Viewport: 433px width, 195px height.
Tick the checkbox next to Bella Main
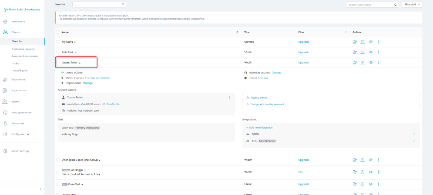58,52
